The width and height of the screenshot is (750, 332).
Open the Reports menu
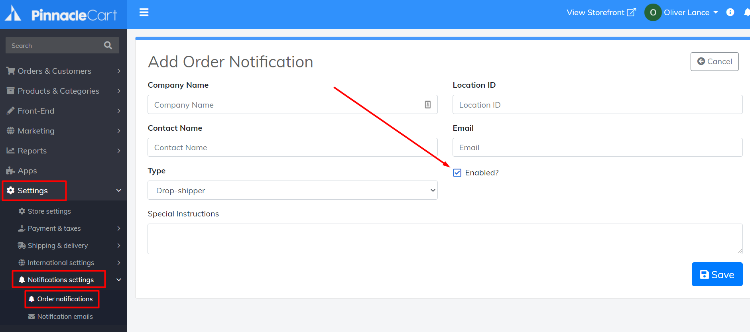tap(63, 151)
